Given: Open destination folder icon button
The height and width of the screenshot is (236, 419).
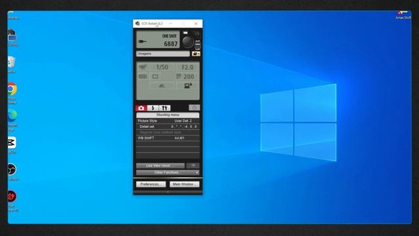Looking at the screenshot, I should (x=196, y=54).
